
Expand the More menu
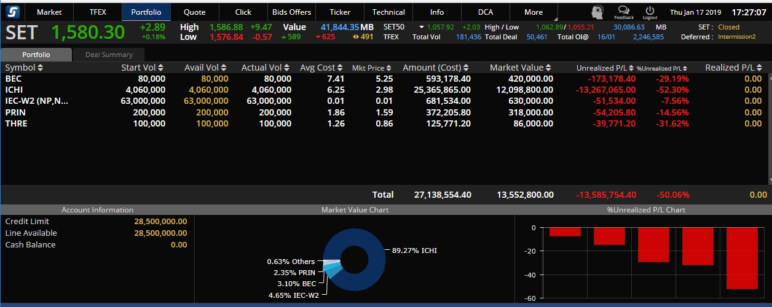[x=534, y=12]
